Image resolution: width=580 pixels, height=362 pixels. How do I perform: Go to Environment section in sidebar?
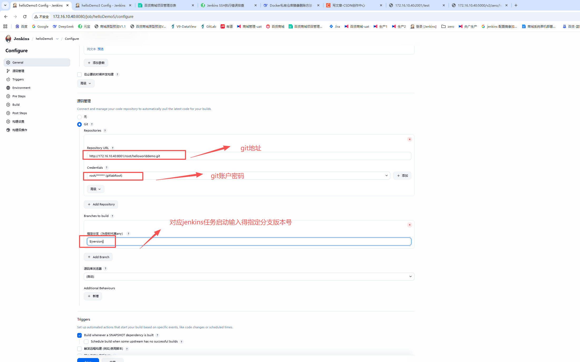tap(37, 88)
